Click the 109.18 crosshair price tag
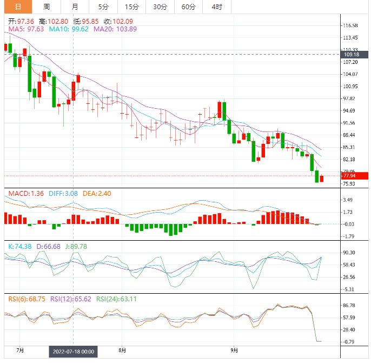The height and width of the screenshot is (363, 371). [354, 55]
